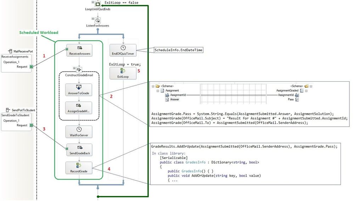Select the EndOfQuizTimer delay shape

[x=123, y=50]
